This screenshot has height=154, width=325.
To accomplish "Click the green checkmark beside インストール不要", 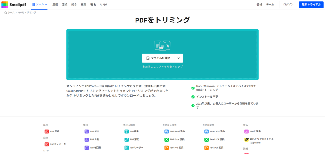I will tap(193, 97).
